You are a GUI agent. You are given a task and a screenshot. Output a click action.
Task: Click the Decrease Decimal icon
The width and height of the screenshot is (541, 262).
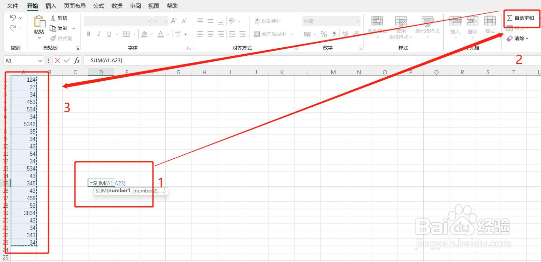[356, 34]
